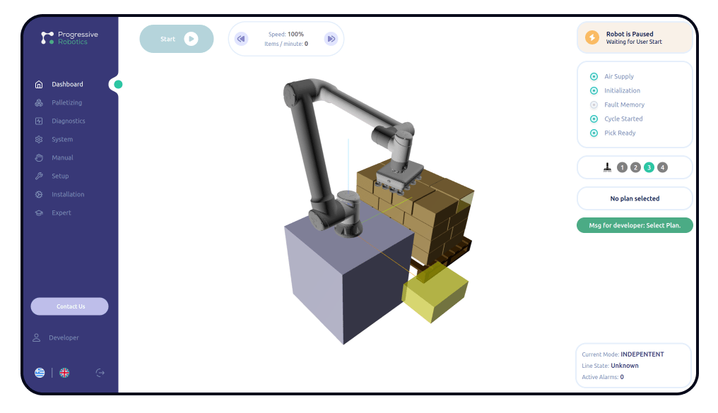Image resolution: width=718 pixels, height=413 pixels.
Task: Open the No plan selected field
Action: click(635, 199)
